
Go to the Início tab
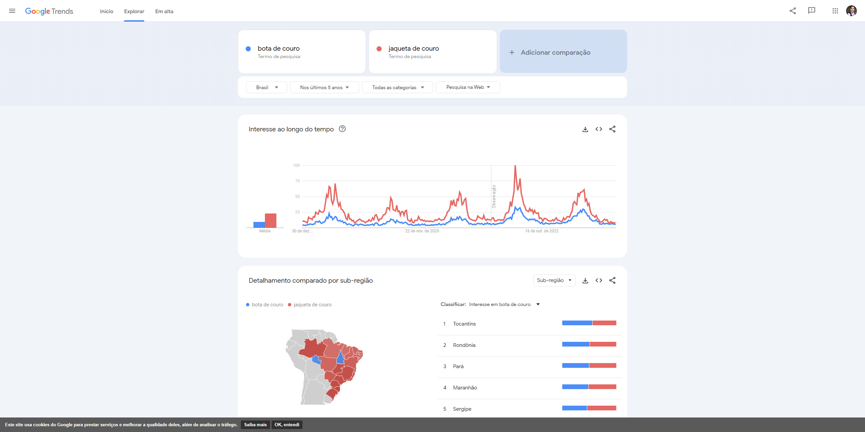pos(106,11)
